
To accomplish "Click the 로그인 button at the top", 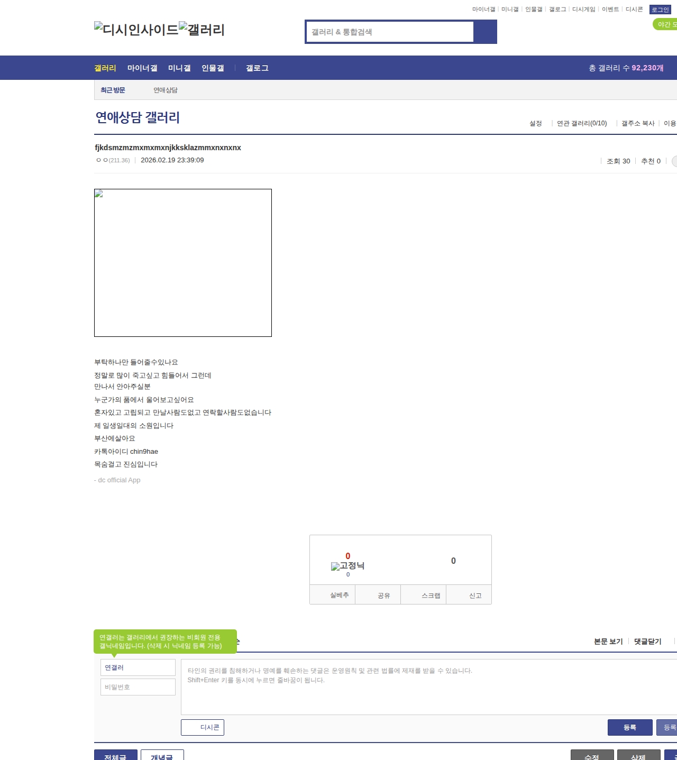I will pos(660,10).
